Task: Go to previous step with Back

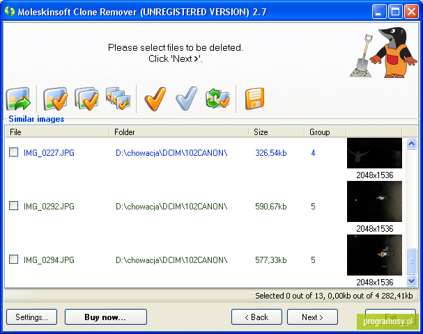Action: 256,317
